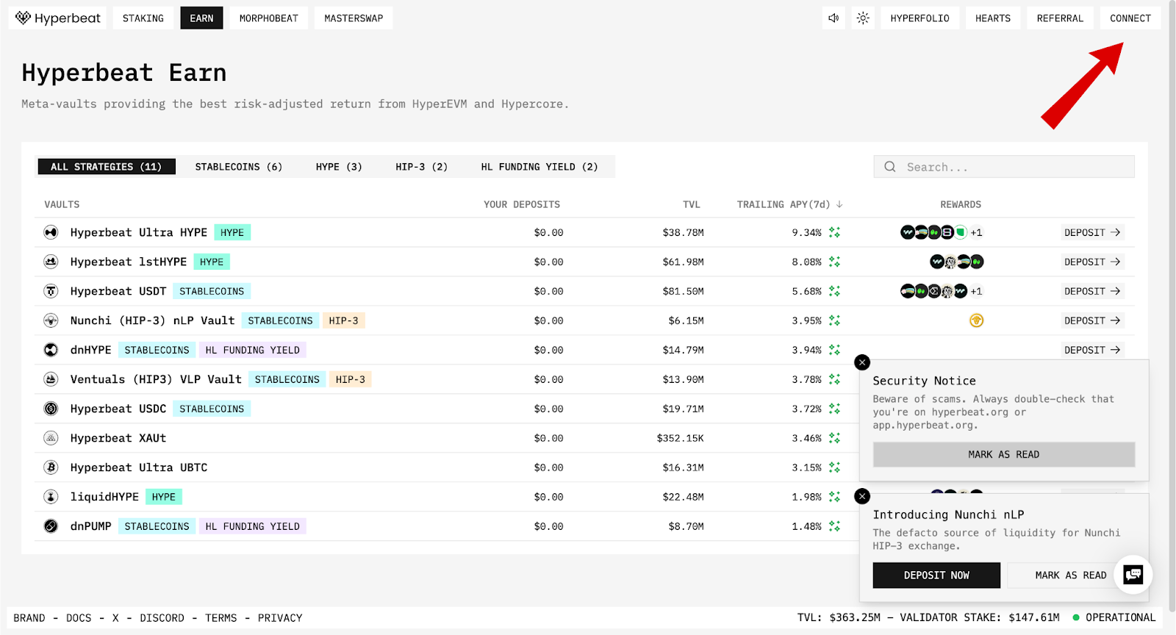Select the All Strategies (11) filter
Image resolution: width=1176 pixels, height=635 pixels.
click(107, 167)
